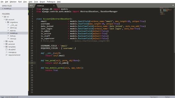The height and width of the screenshot is (98, 175).
Task: Expand the migrations folder arrow
Action: 6,22
